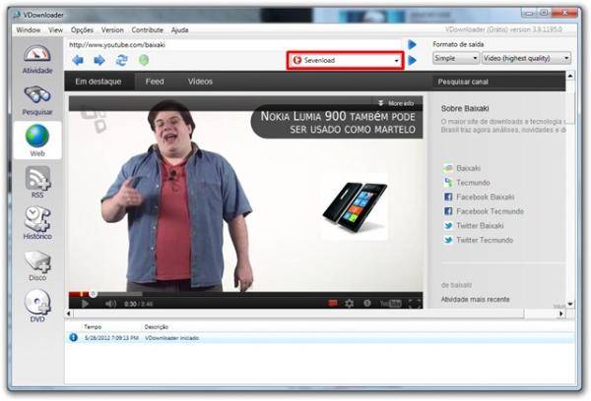Click the go arrow next to URL bar

[x=413, y=45]
